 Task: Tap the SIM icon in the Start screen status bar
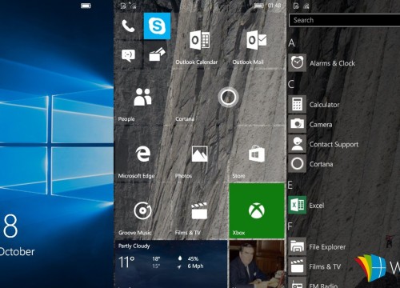123,6
